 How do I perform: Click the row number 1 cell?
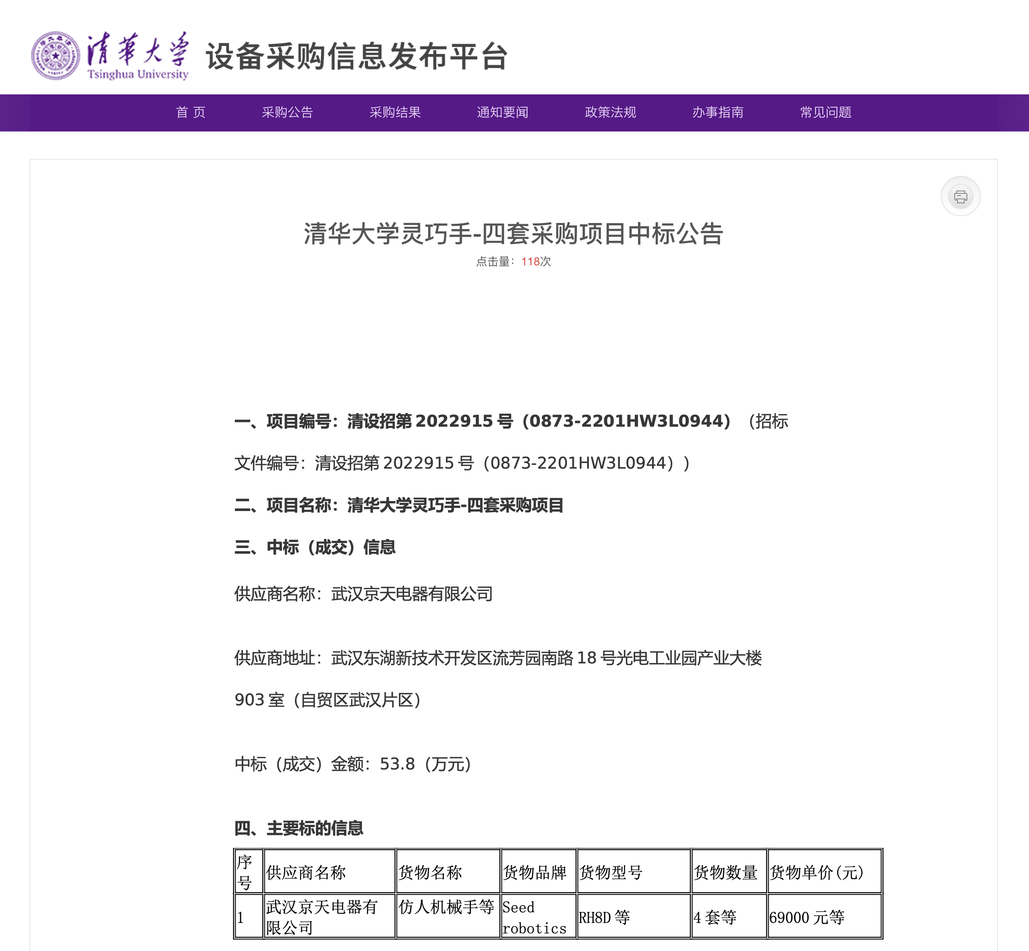pyautogui.click(x=249, y=917)
